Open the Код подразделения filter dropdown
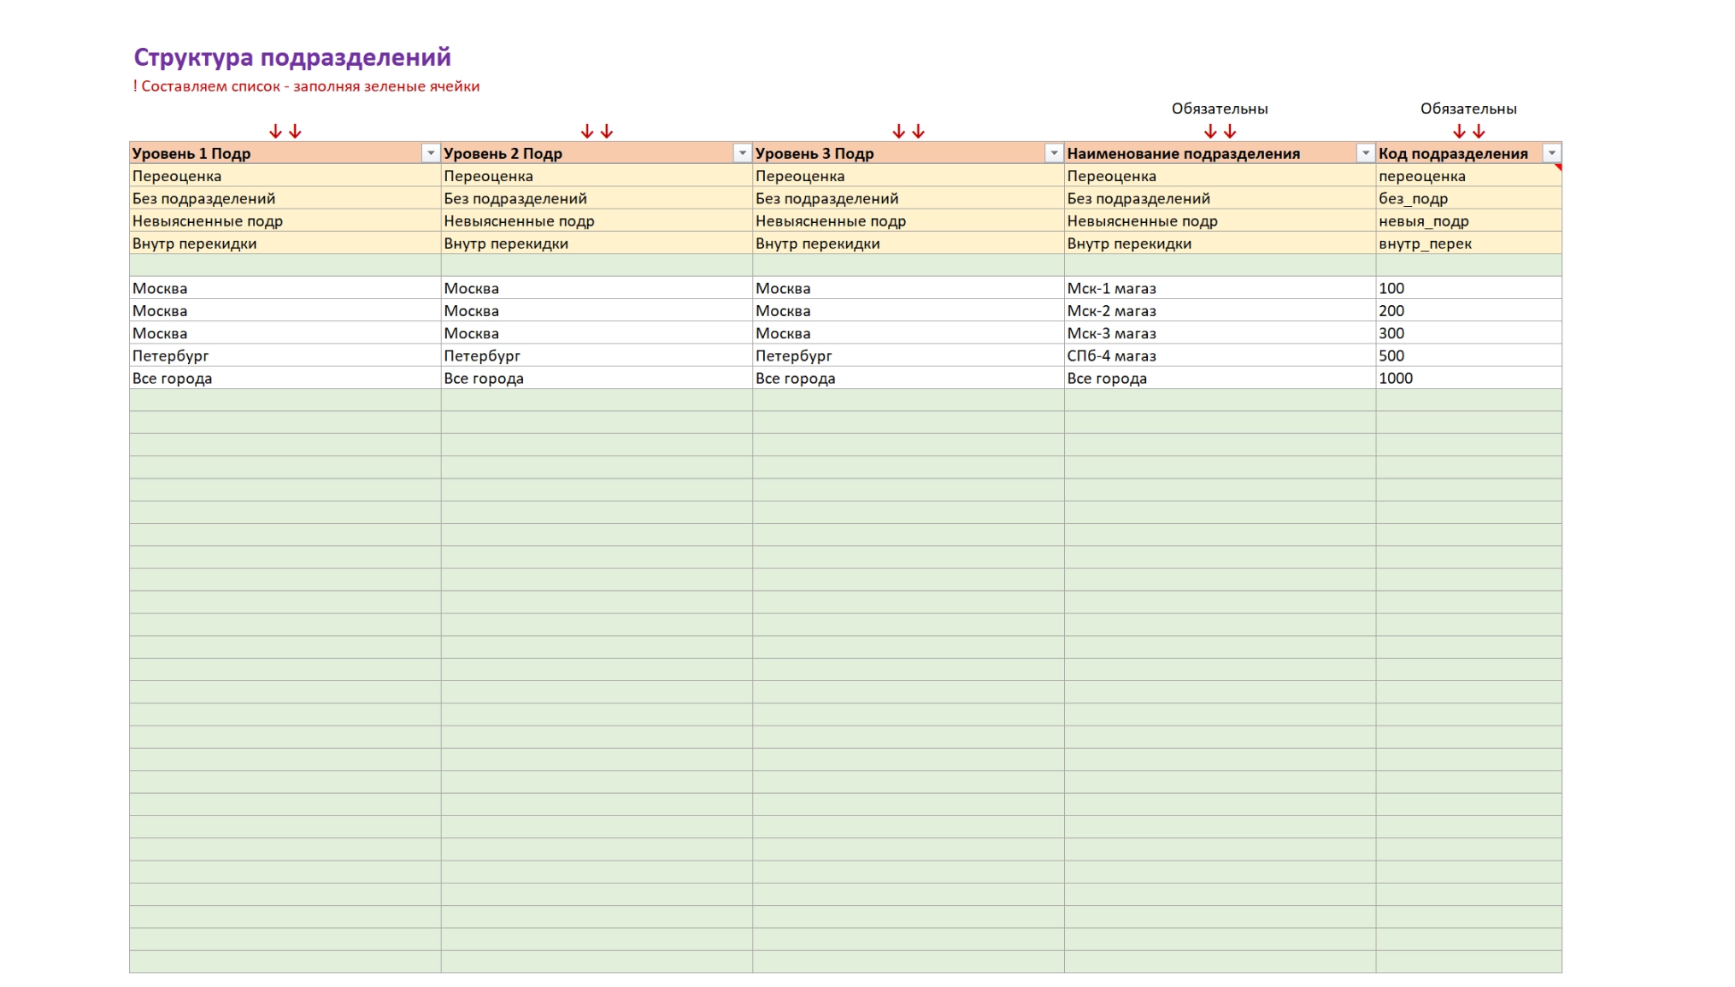Image resolution: width=1735 pixels, height=987 pixels. pos(1551,153)
